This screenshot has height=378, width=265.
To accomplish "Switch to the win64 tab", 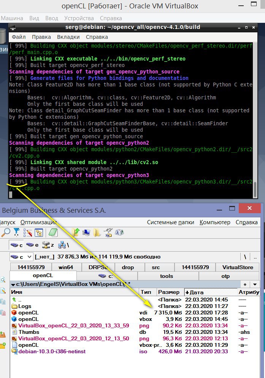I will point(66,267).
